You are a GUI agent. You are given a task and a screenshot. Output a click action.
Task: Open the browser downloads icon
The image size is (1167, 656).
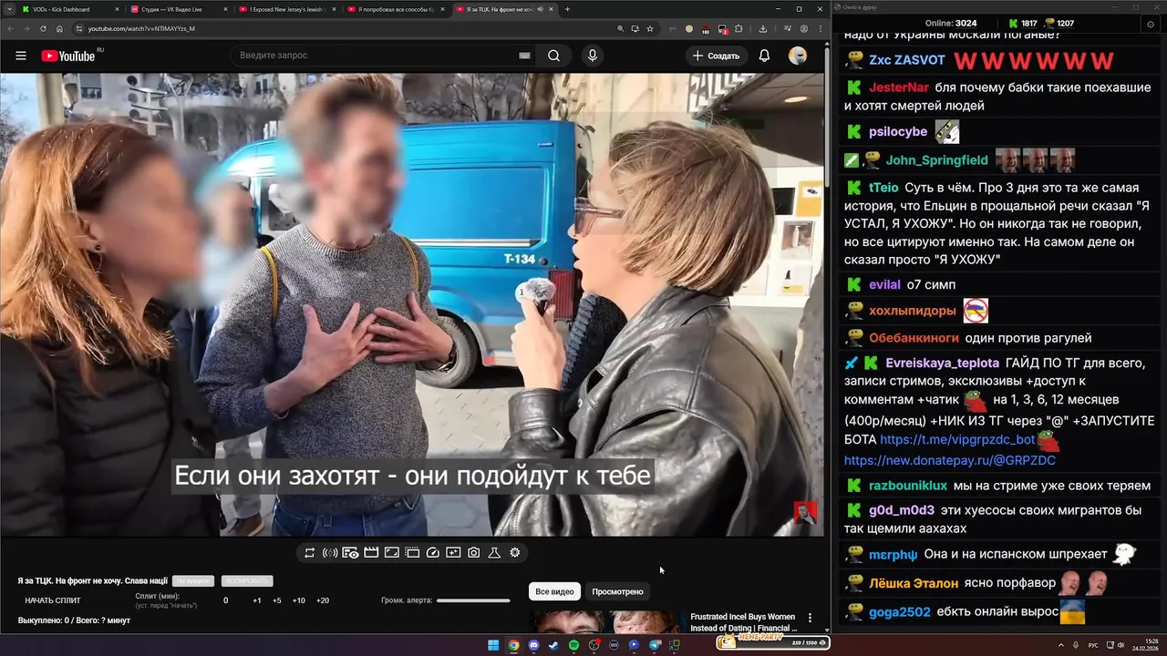[762, 28]
